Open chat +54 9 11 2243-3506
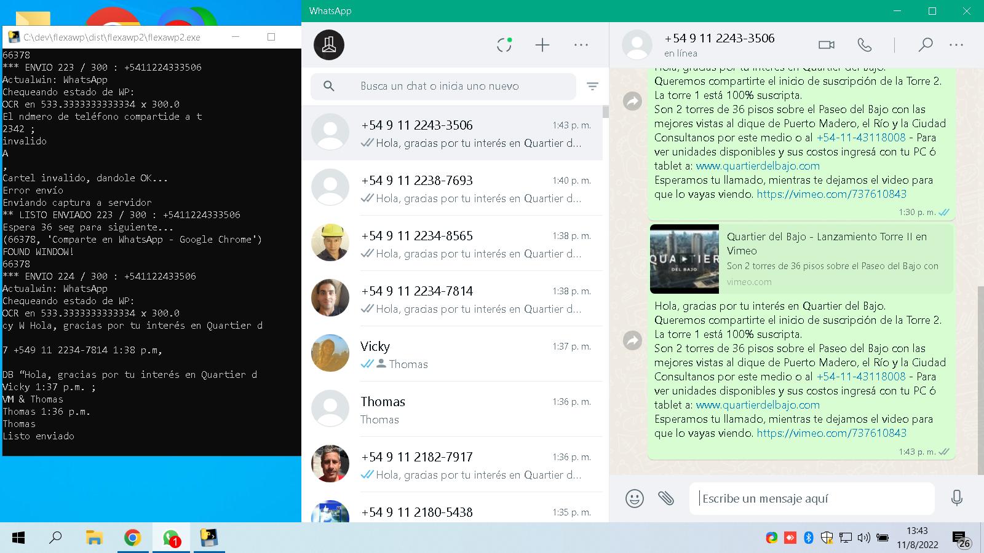Image resolution: width=984 pixels, height=553 pixels. pyautogui.click(x=452, y=133)
